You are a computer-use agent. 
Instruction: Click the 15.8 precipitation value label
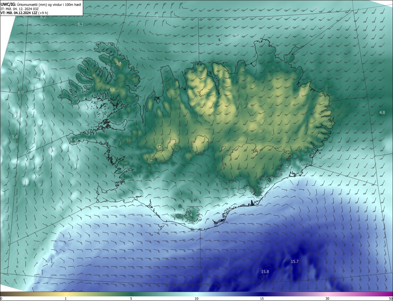tap(265, 271)
